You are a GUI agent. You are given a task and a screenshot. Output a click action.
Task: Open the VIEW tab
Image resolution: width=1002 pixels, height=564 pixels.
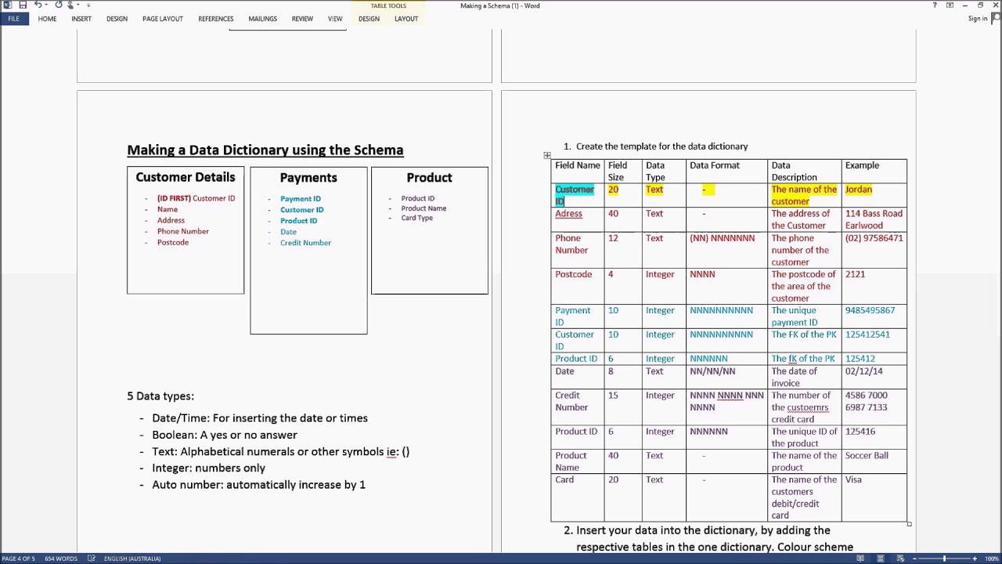pos(335,18)
